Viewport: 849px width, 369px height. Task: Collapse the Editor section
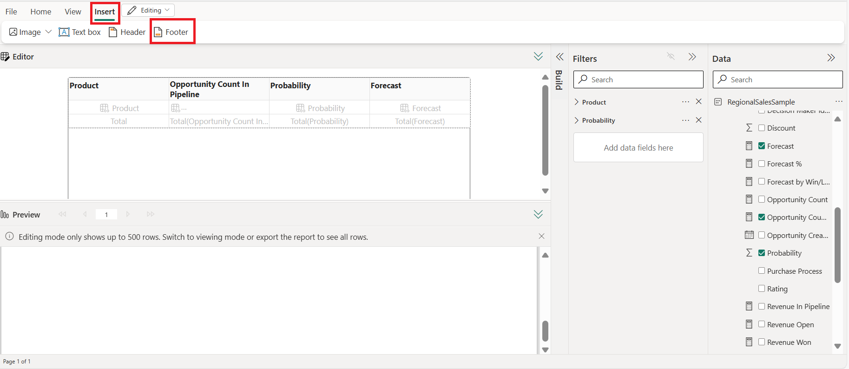(x=538, y=57)
